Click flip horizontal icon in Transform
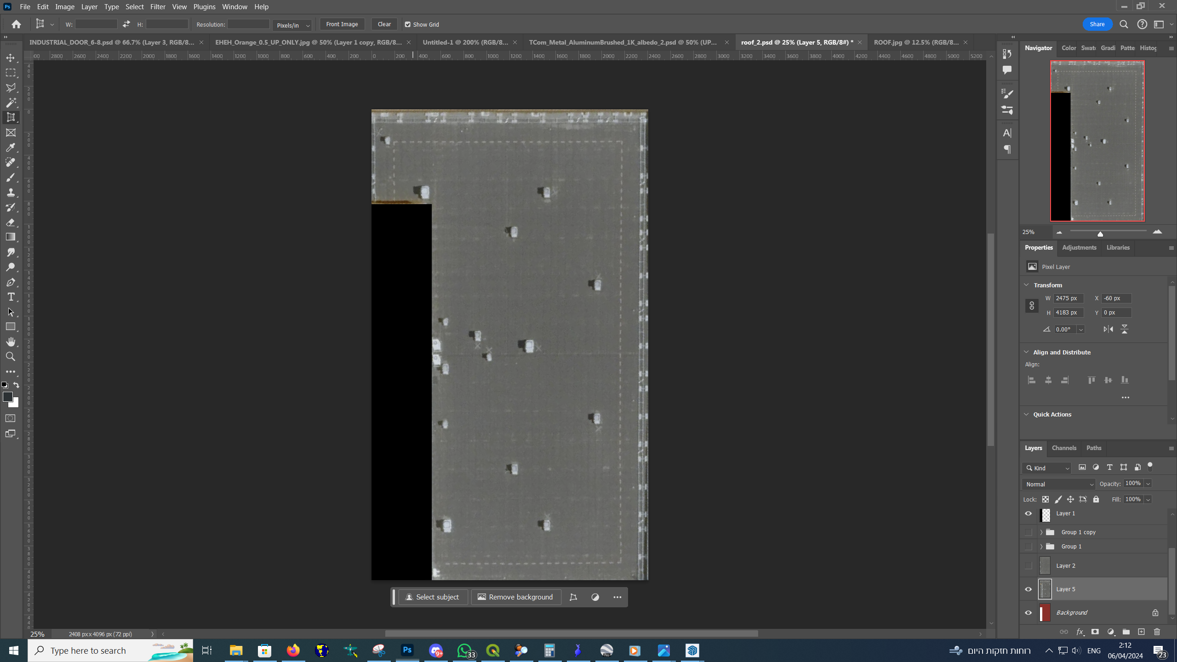The height and width of the screenshot is (662, 1177). pos(1108,329)
